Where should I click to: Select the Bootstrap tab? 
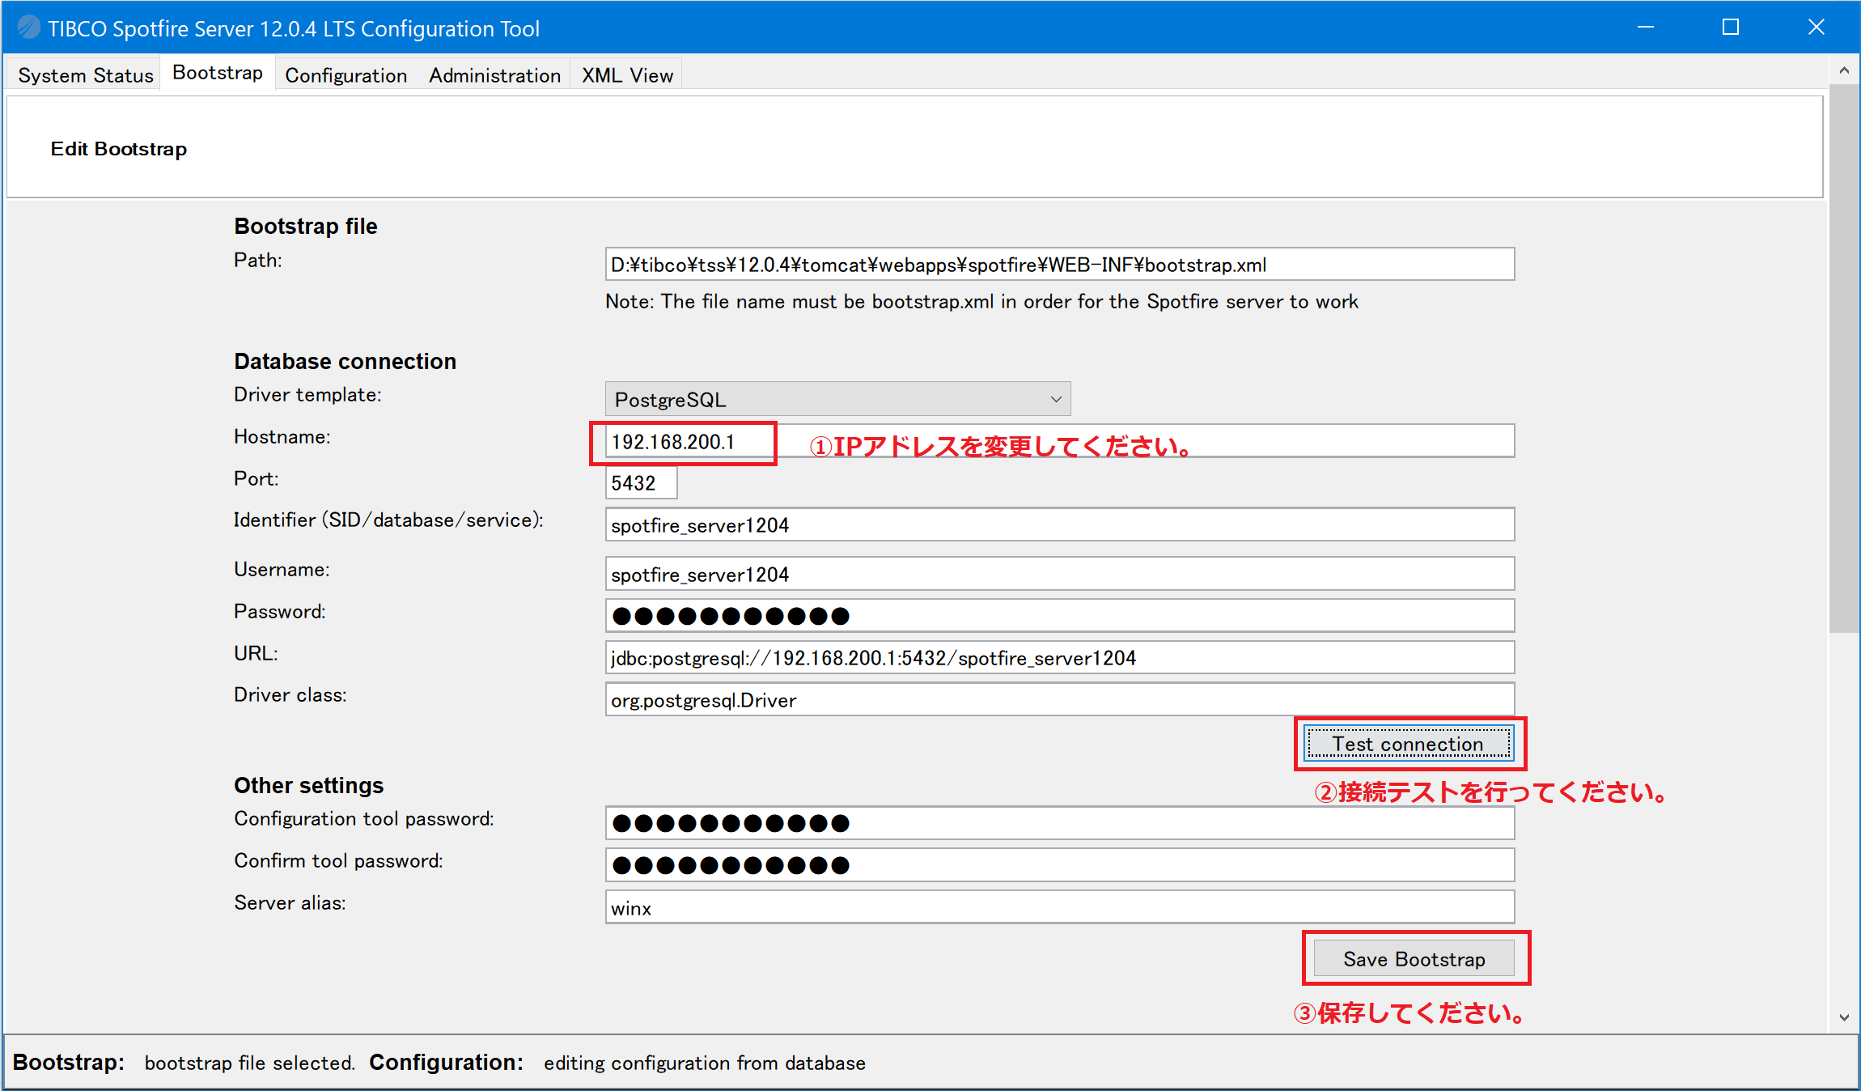218,73
